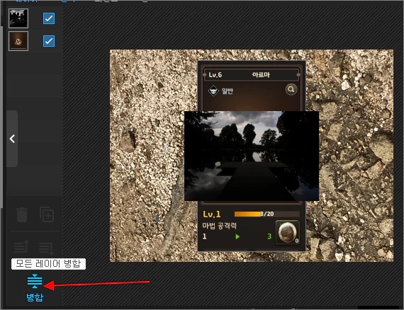The image size is (404, 310).
Task: Click the round item icon on card
Action: 288,232
